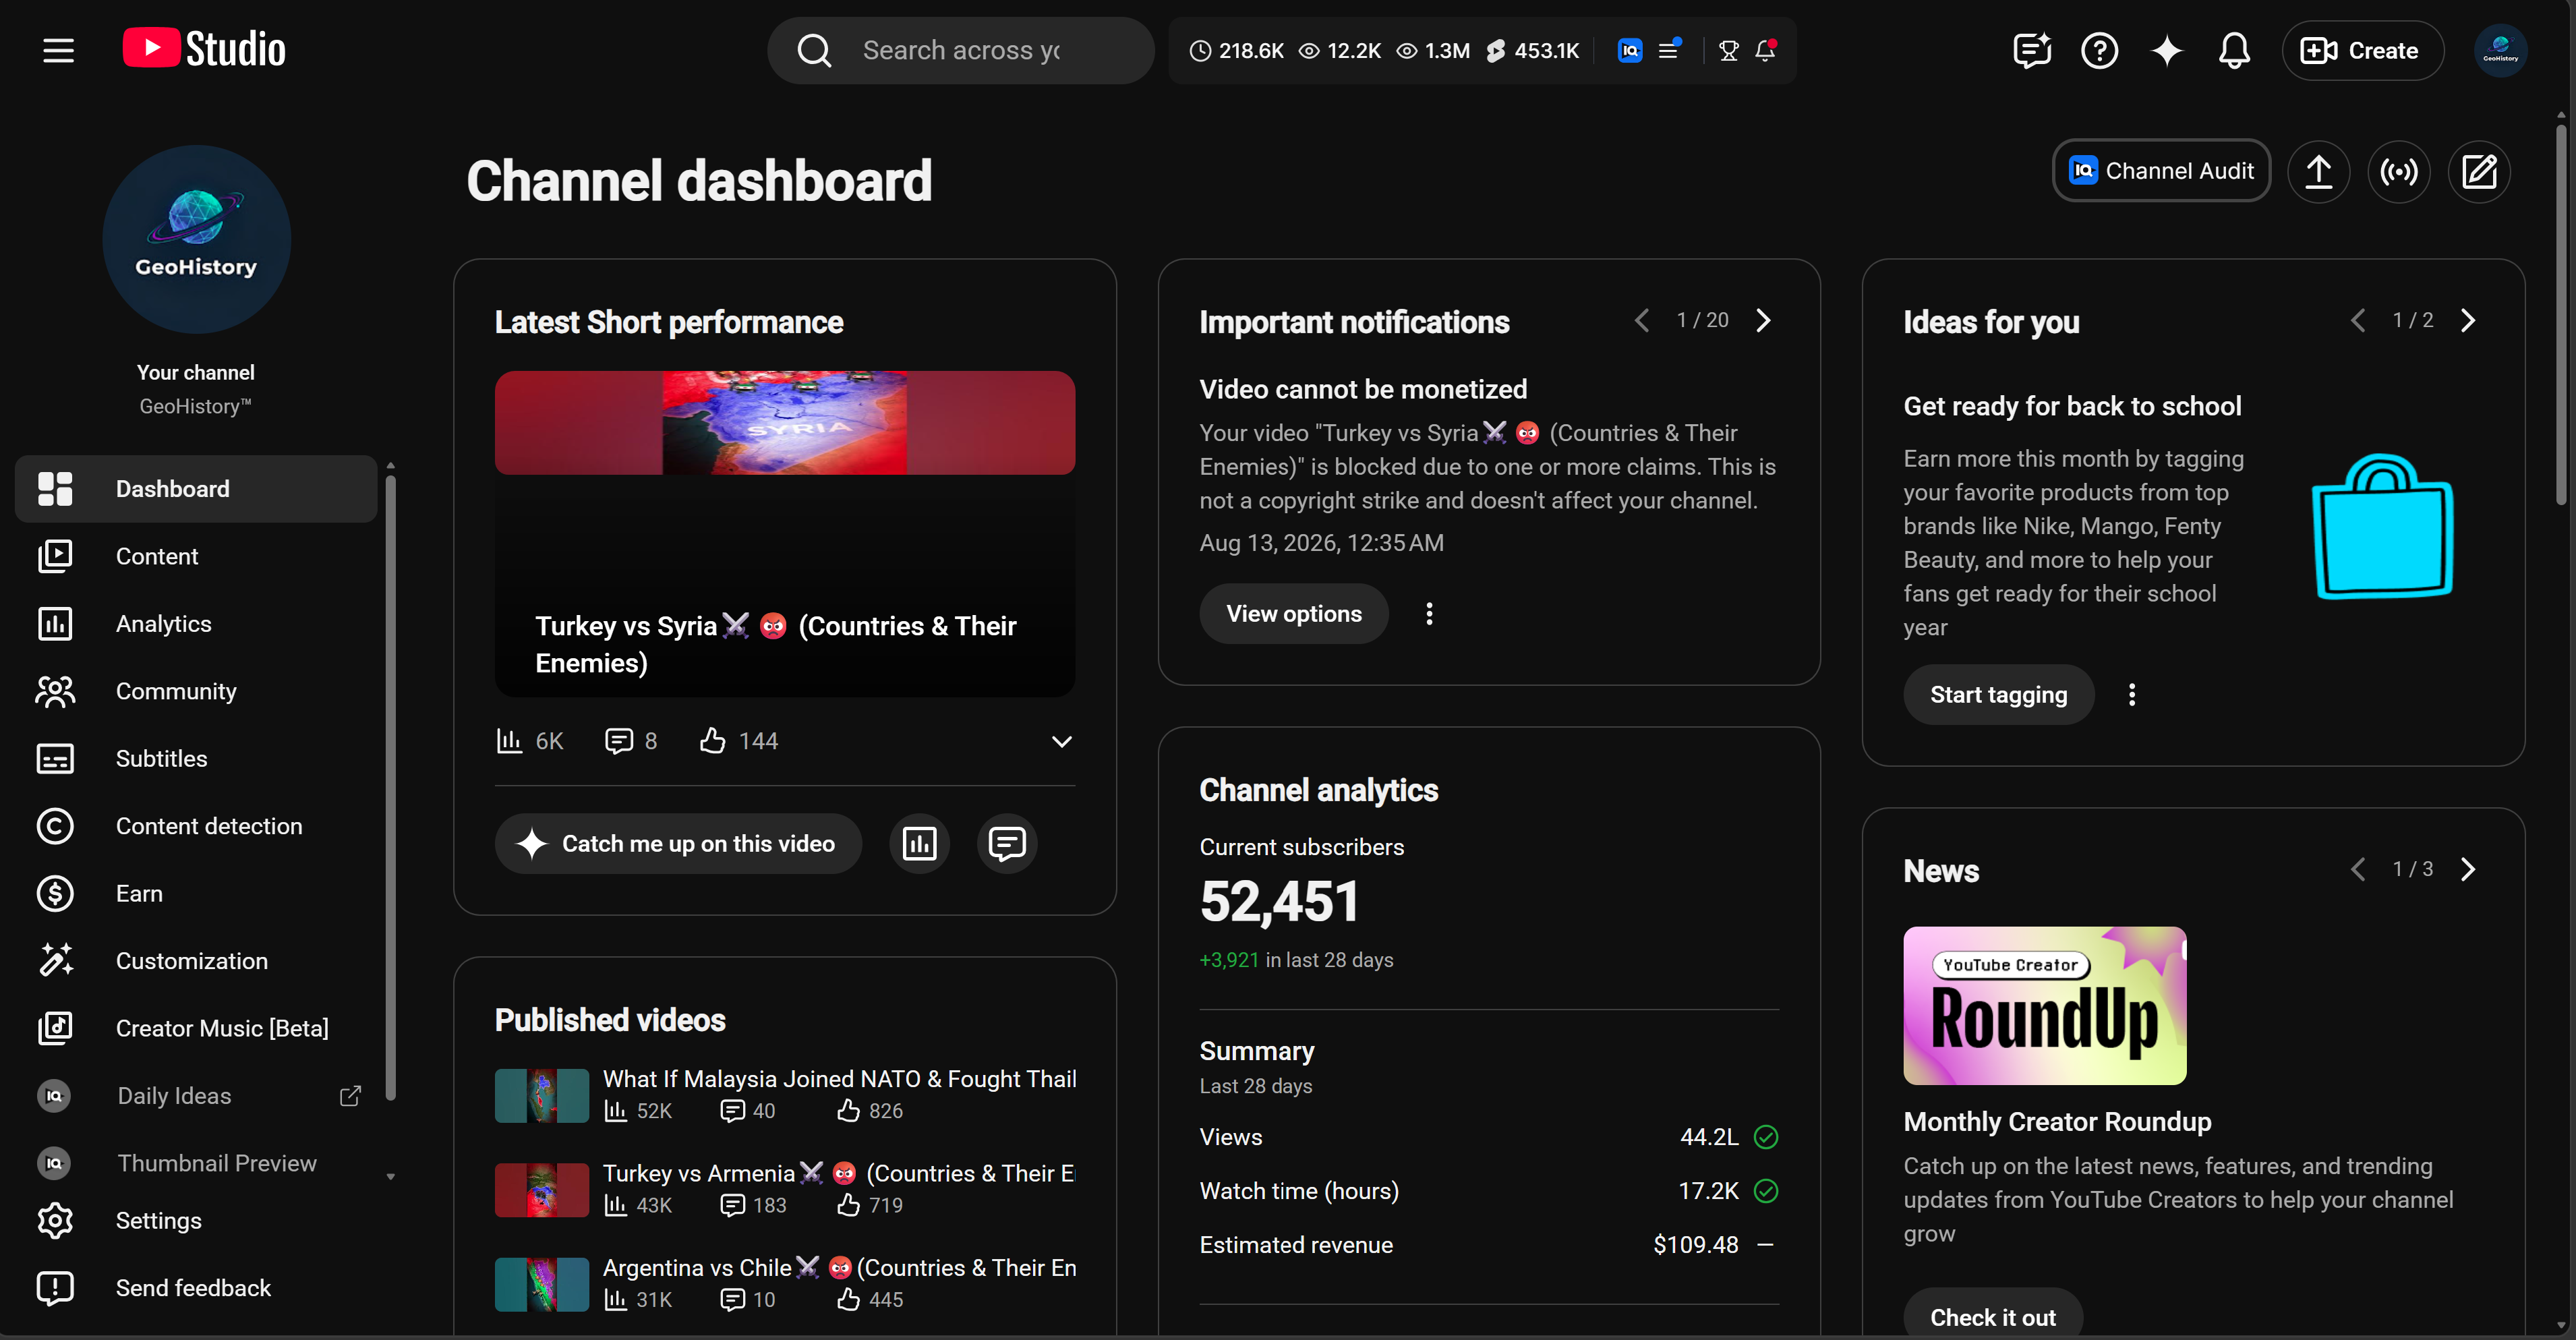Image resolution: width=2576 pixels, height=1340 pixels.
Task: Open three-dot menu beside View options
Action: coord(1429,614)
